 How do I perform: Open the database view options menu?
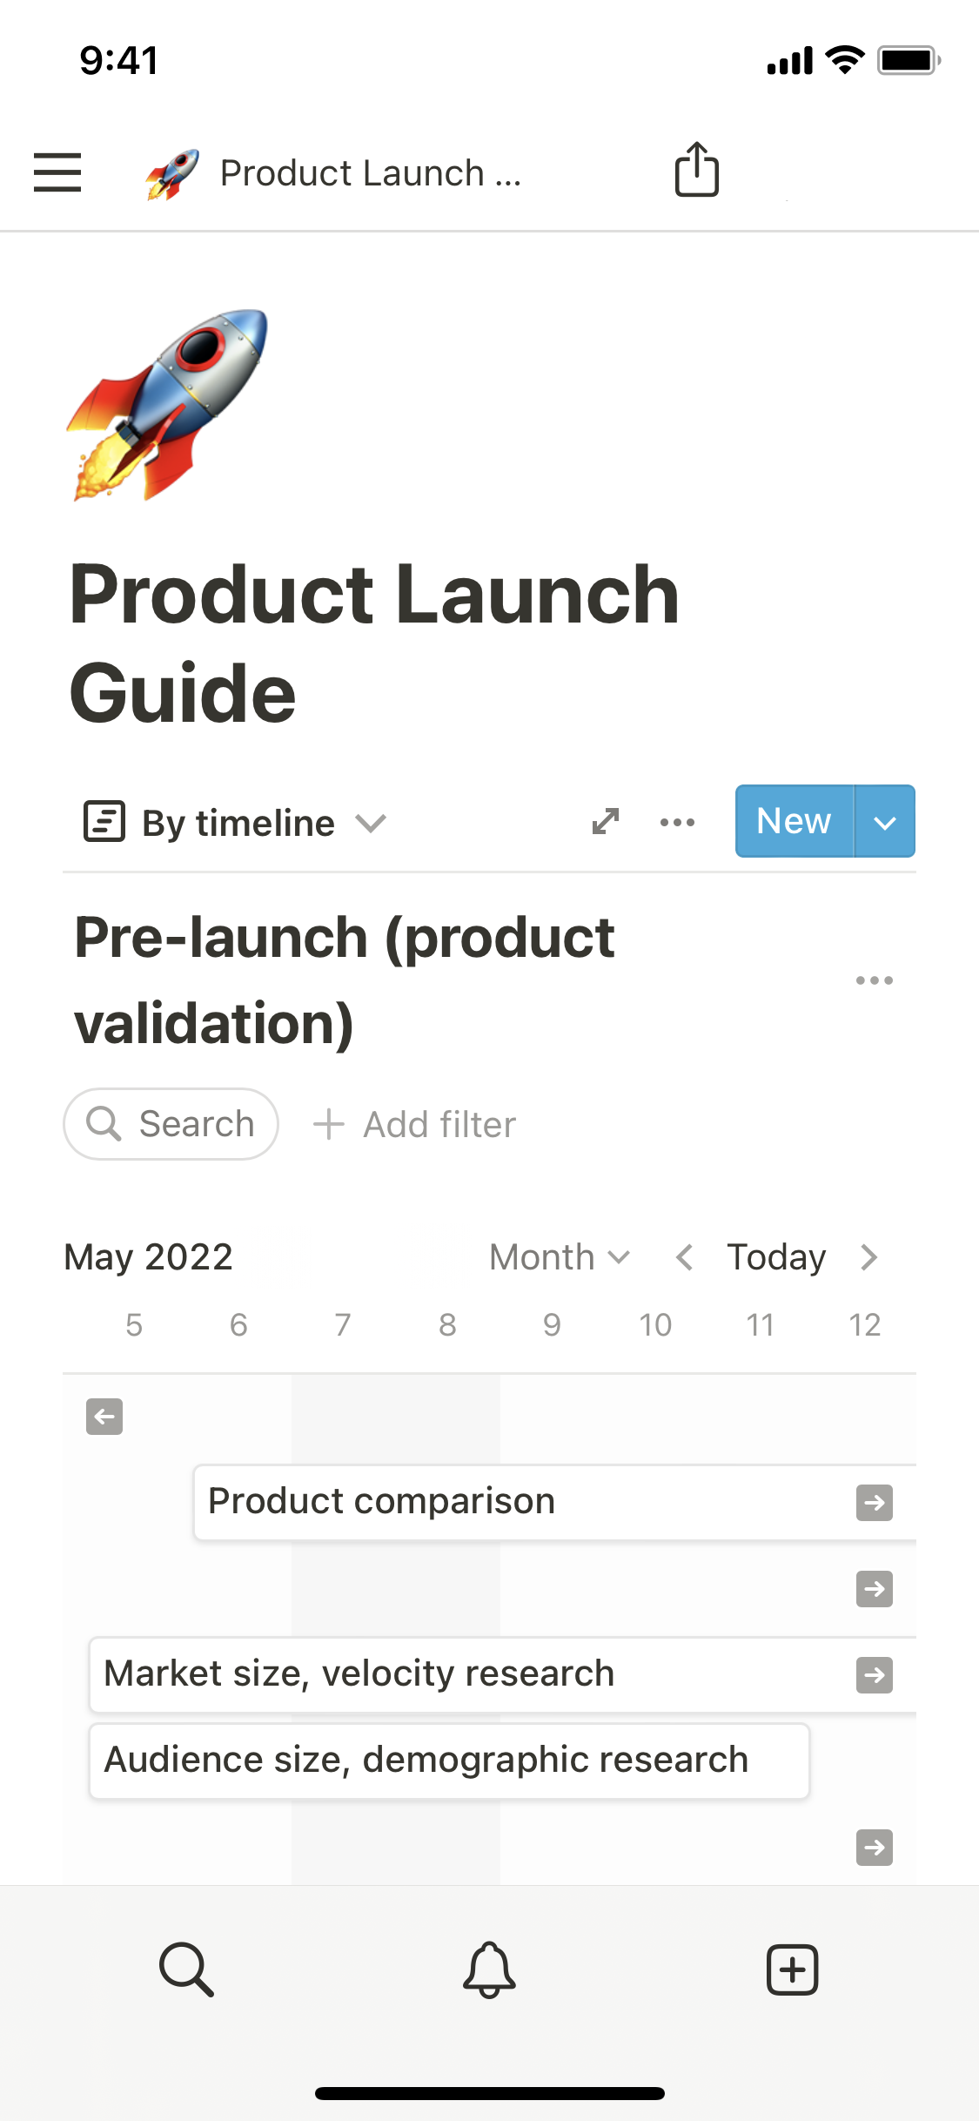pyautogui.click(x=677, y=822)
